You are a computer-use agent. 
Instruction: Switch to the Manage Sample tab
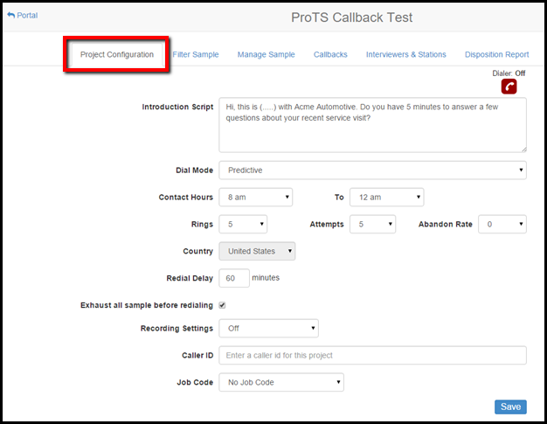tap(266, 54)
